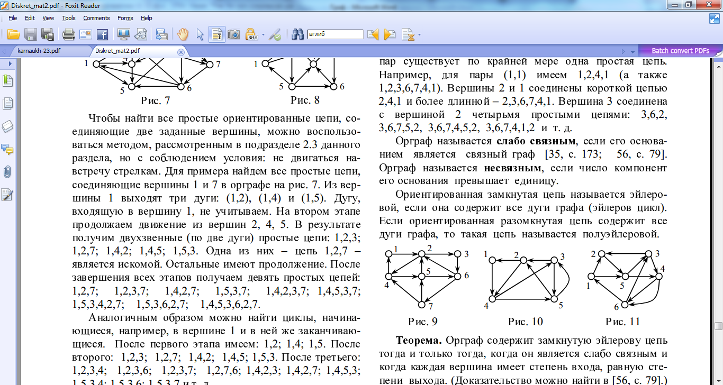This screenshot has width=723, height=385.
Task: Click the 'Рис. 9' figure caption
Action: [423, 321]
